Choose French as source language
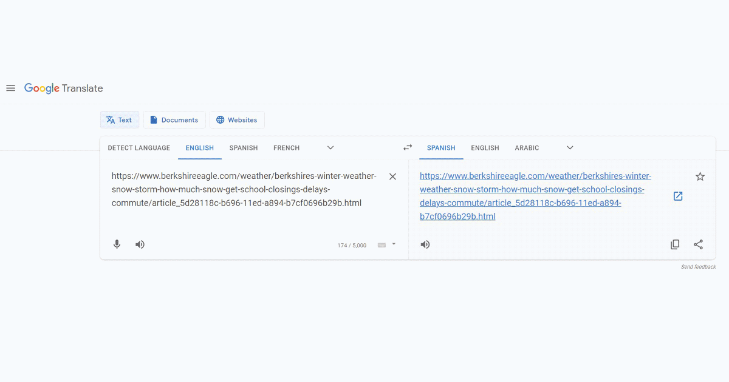 tap(286, 148)
